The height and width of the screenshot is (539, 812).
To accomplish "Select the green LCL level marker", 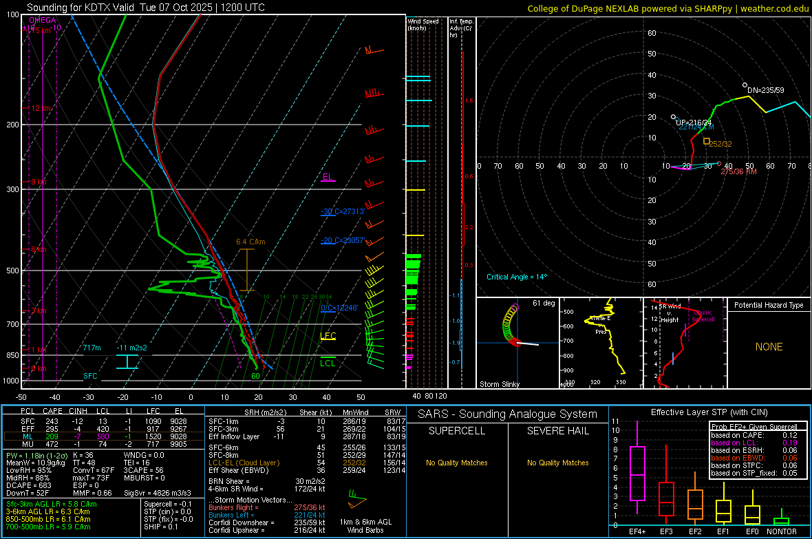I will click(328, 362).
